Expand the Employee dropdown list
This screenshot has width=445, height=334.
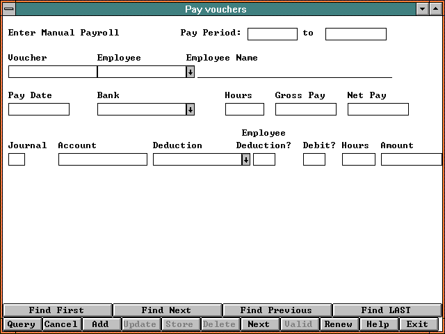pos(191,72)
